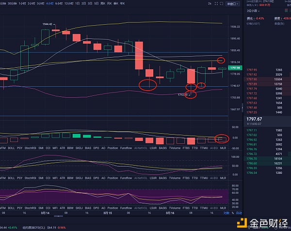Switch order book to green-red combined list view

pos(286,11)
